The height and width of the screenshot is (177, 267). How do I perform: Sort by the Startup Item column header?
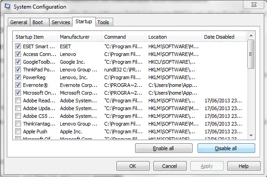(x=35, y=37)
